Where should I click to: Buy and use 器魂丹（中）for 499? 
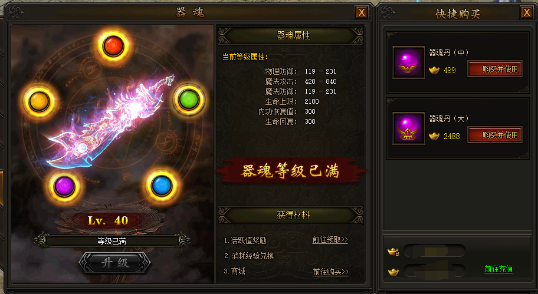[x=495, y=69]
